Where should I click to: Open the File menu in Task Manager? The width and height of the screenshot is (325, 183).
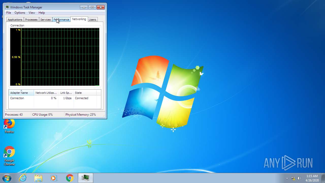pos(9,13)
